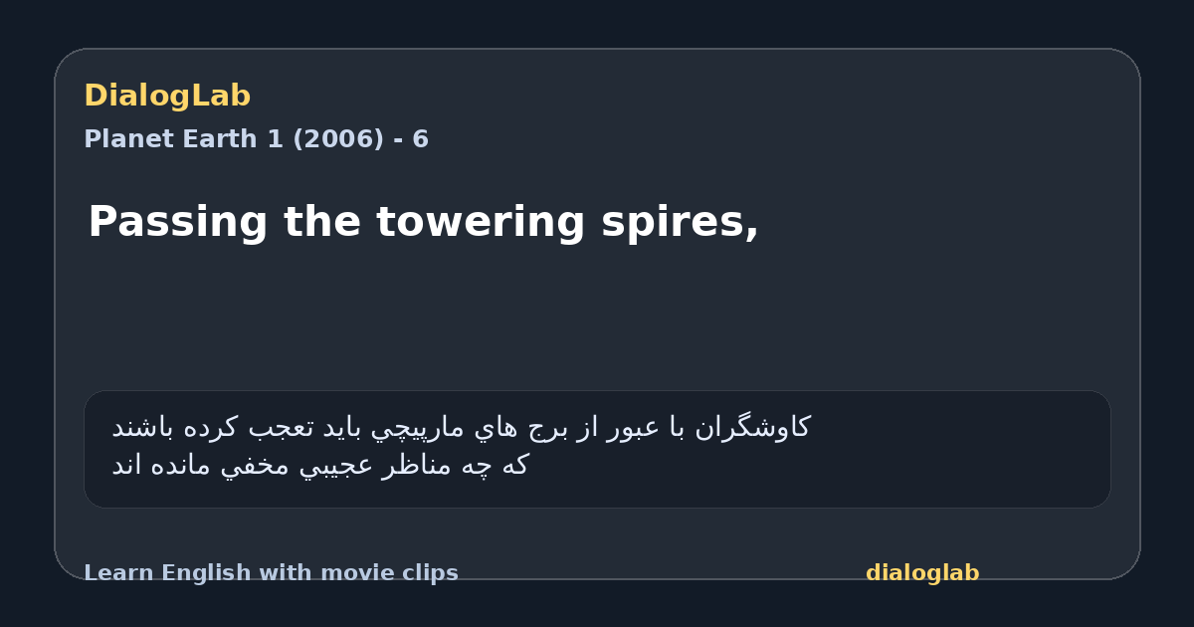Click episode number 6 in the title
Image resolution: width=1194 pixels, height=627 pixels.
click(421, 139)
